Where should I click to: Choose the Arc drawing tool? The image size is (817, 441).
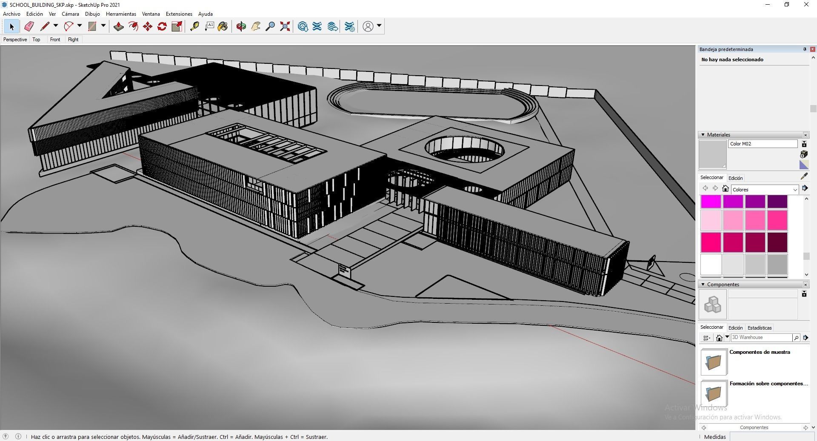tap(69, 26)
